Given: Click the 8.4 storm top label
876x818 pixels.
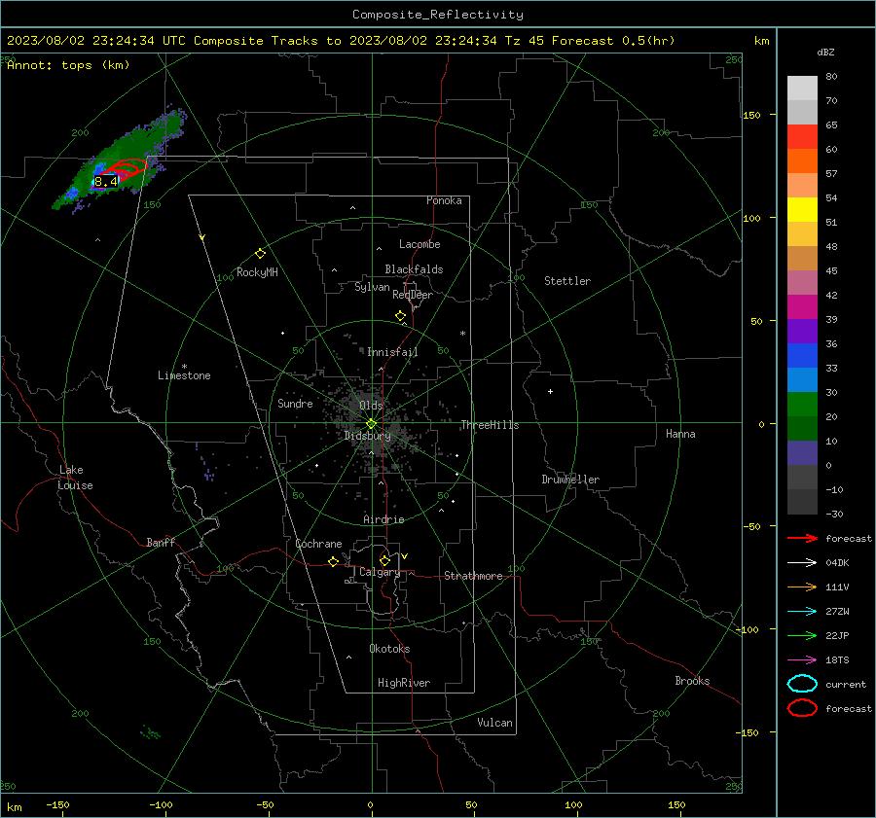Looking at the screenshot, I should [x=105, y=182].
